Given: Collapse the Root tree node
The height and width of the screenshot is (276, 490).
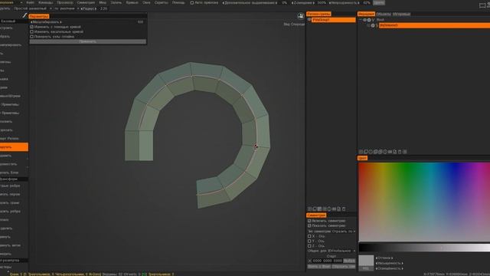Looking at the screenshot, I should tap(361, 20).
